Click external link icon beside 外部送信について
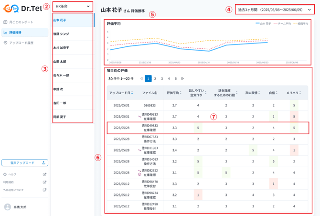 [x=44, y=190]
